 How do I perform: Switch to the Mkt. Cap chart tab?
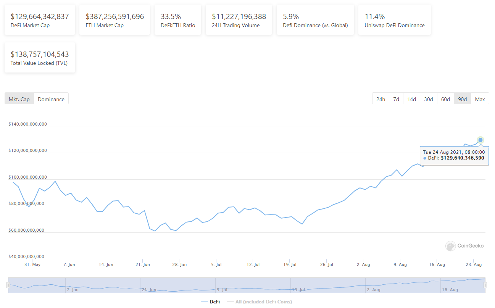[19, 99]
